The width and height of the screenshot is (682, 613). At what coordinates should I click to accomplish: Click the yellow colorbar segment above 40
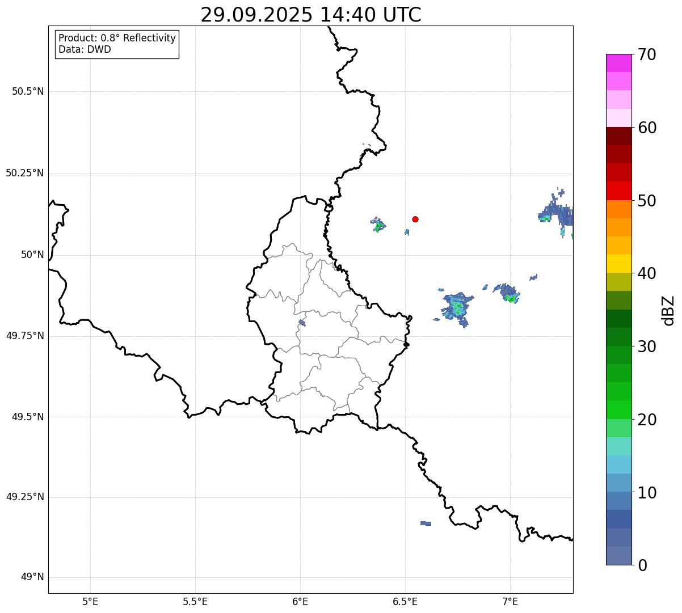(x=619, y=264)
